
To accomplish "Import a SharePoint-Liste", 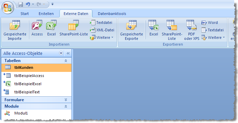I will [x=74, y=28].
